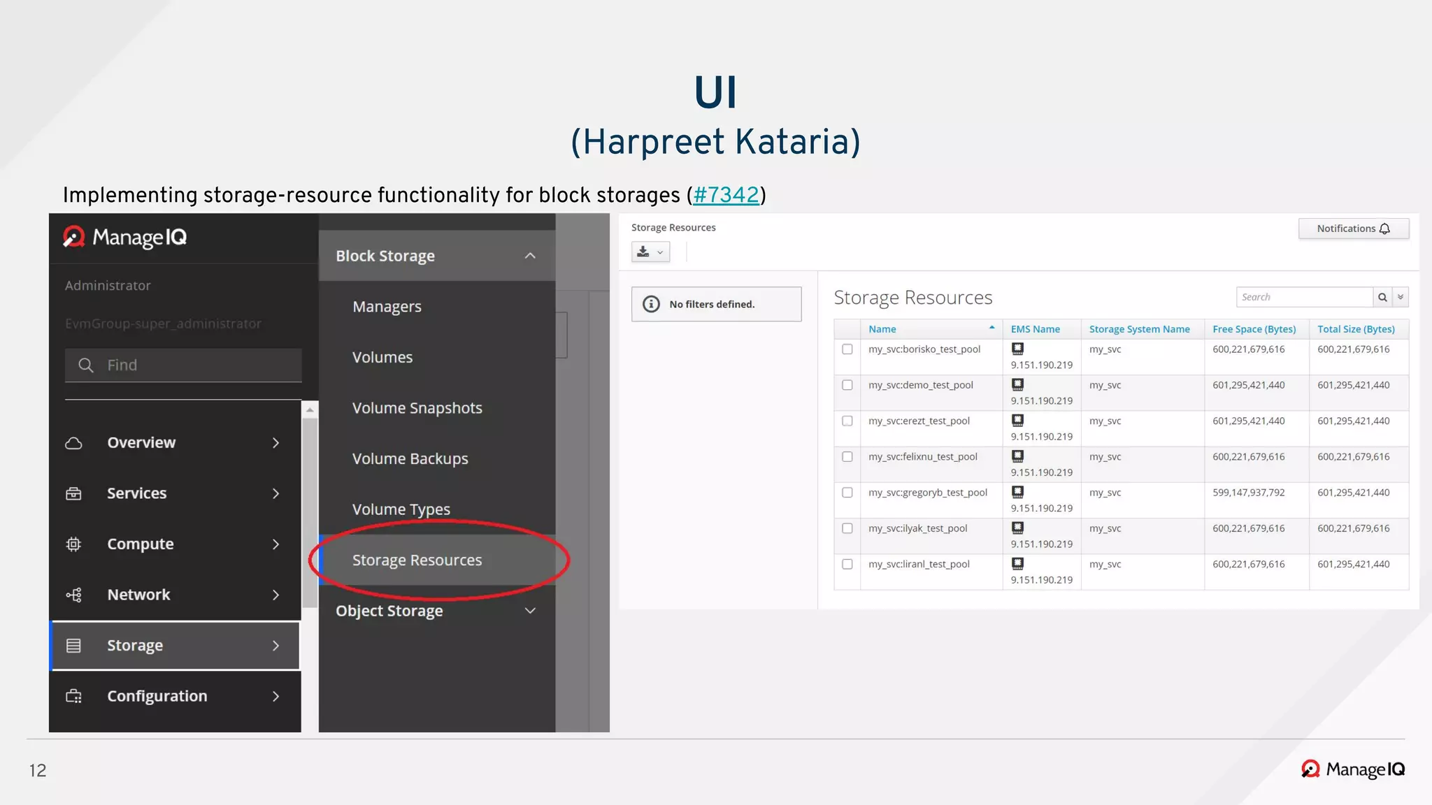This screenshot has height=805, width=1432.
Task: Open the download dropdown caret
Action: coord(660,252)
